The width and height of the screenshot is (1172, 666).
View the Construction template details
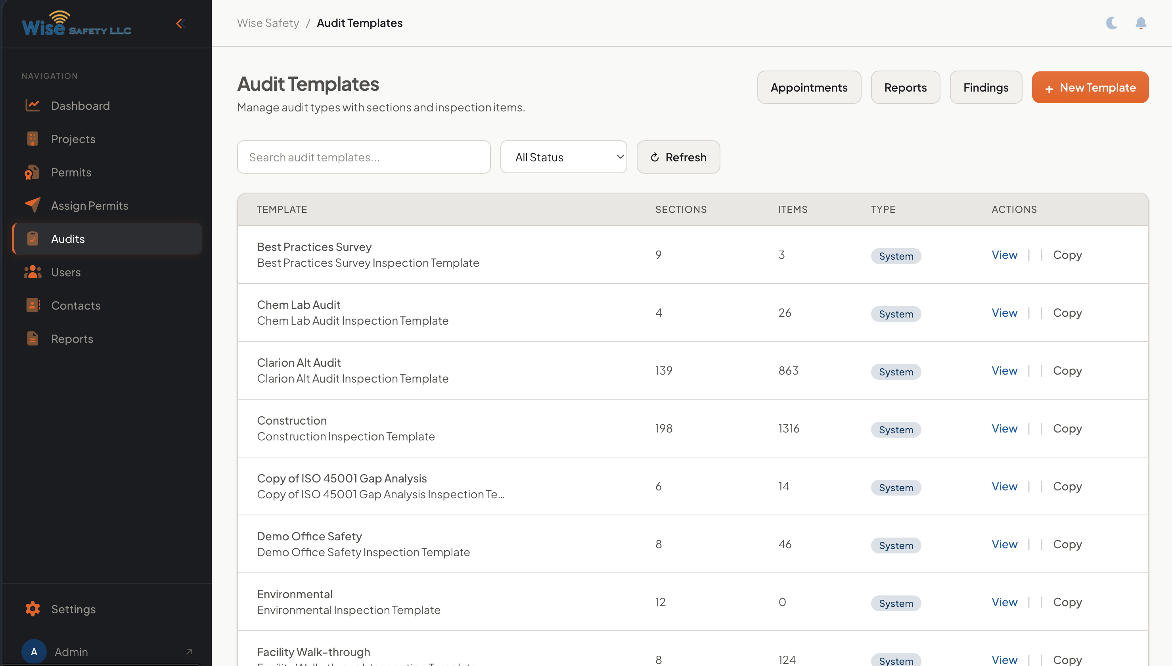[1003, 428]
